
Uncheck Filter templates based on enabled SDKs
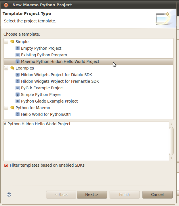click(x=6, y=165)
